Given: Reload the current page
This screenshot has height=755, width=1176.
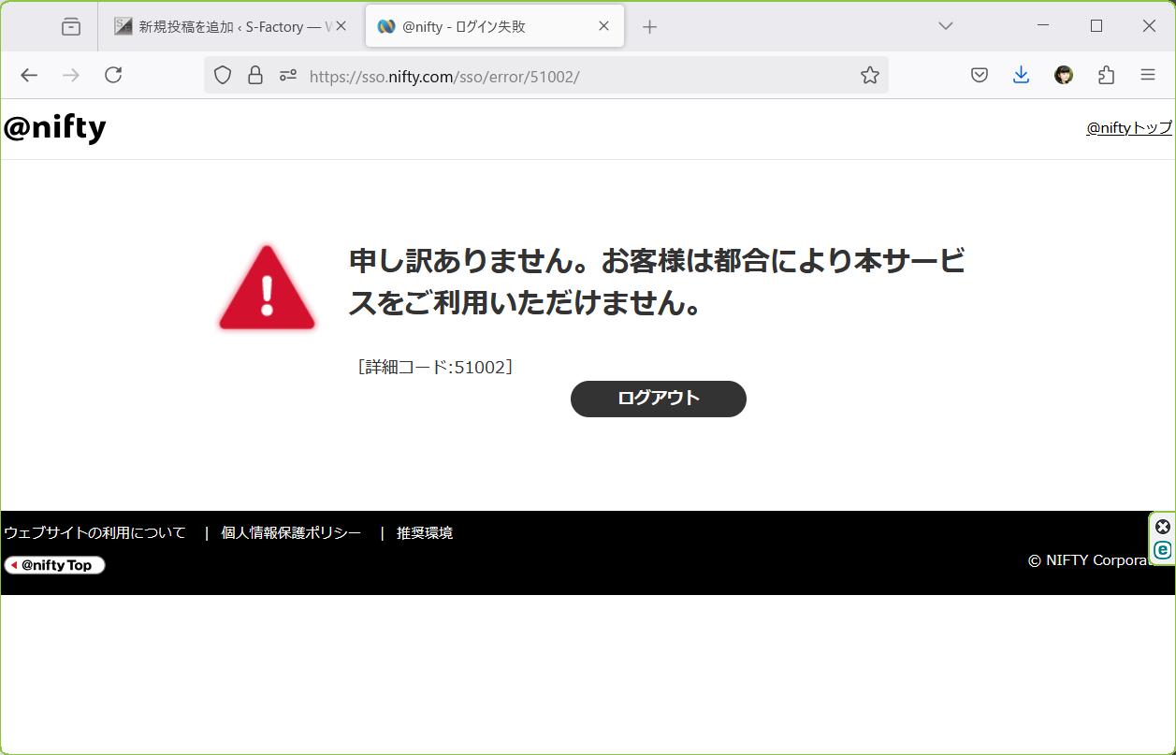Looking at the screenshot, I should point(113,76).
